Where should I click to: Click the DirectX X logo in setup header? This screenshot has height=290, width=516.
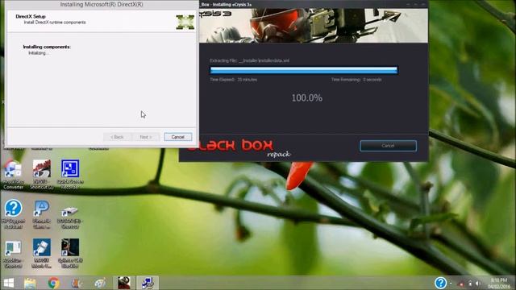click(185, 23)
